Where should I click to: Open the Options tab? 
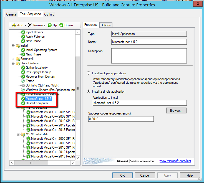click(x=105, y=25)
